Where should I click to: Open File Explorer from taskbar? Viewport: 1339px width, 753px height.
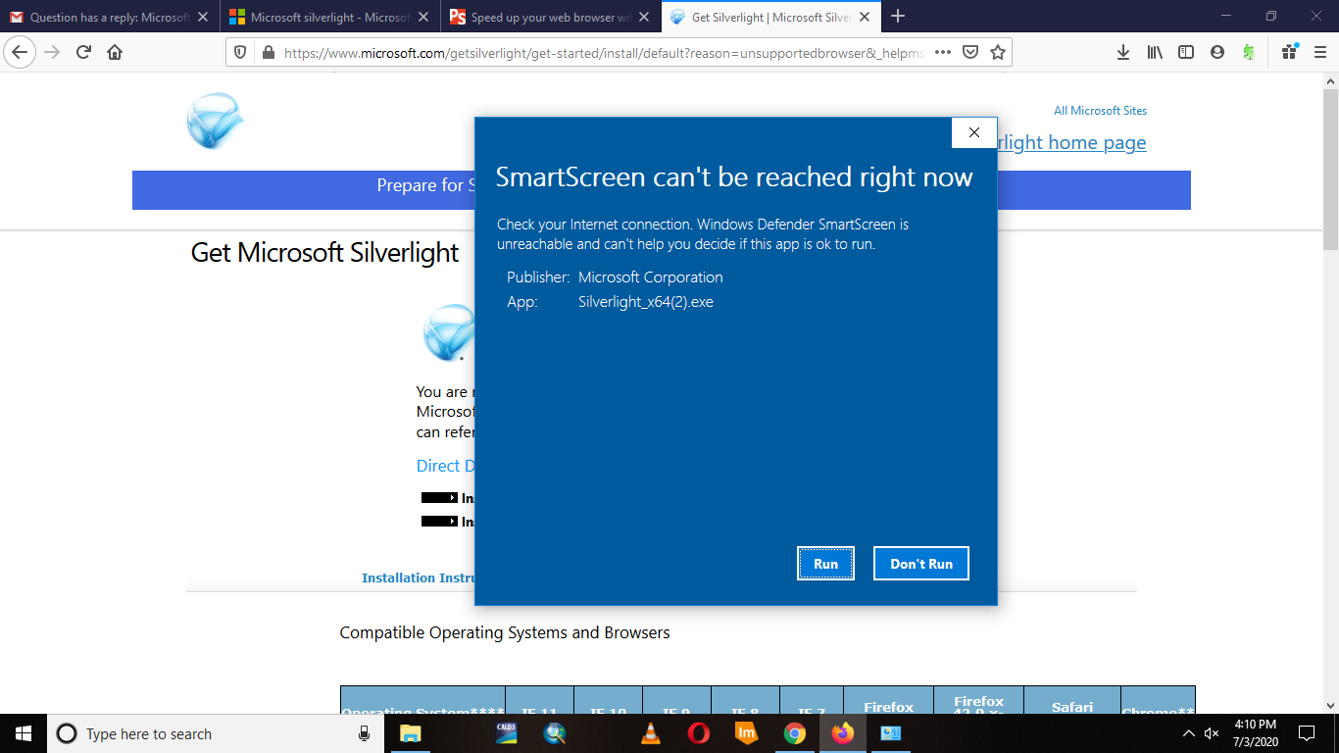click(x=410, y=733)
